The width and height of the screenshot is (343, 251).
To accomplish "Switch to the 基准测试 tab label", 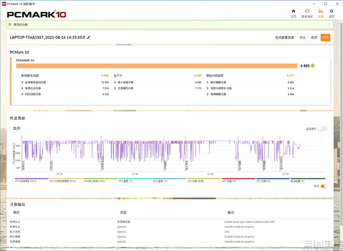I will 307,16.
